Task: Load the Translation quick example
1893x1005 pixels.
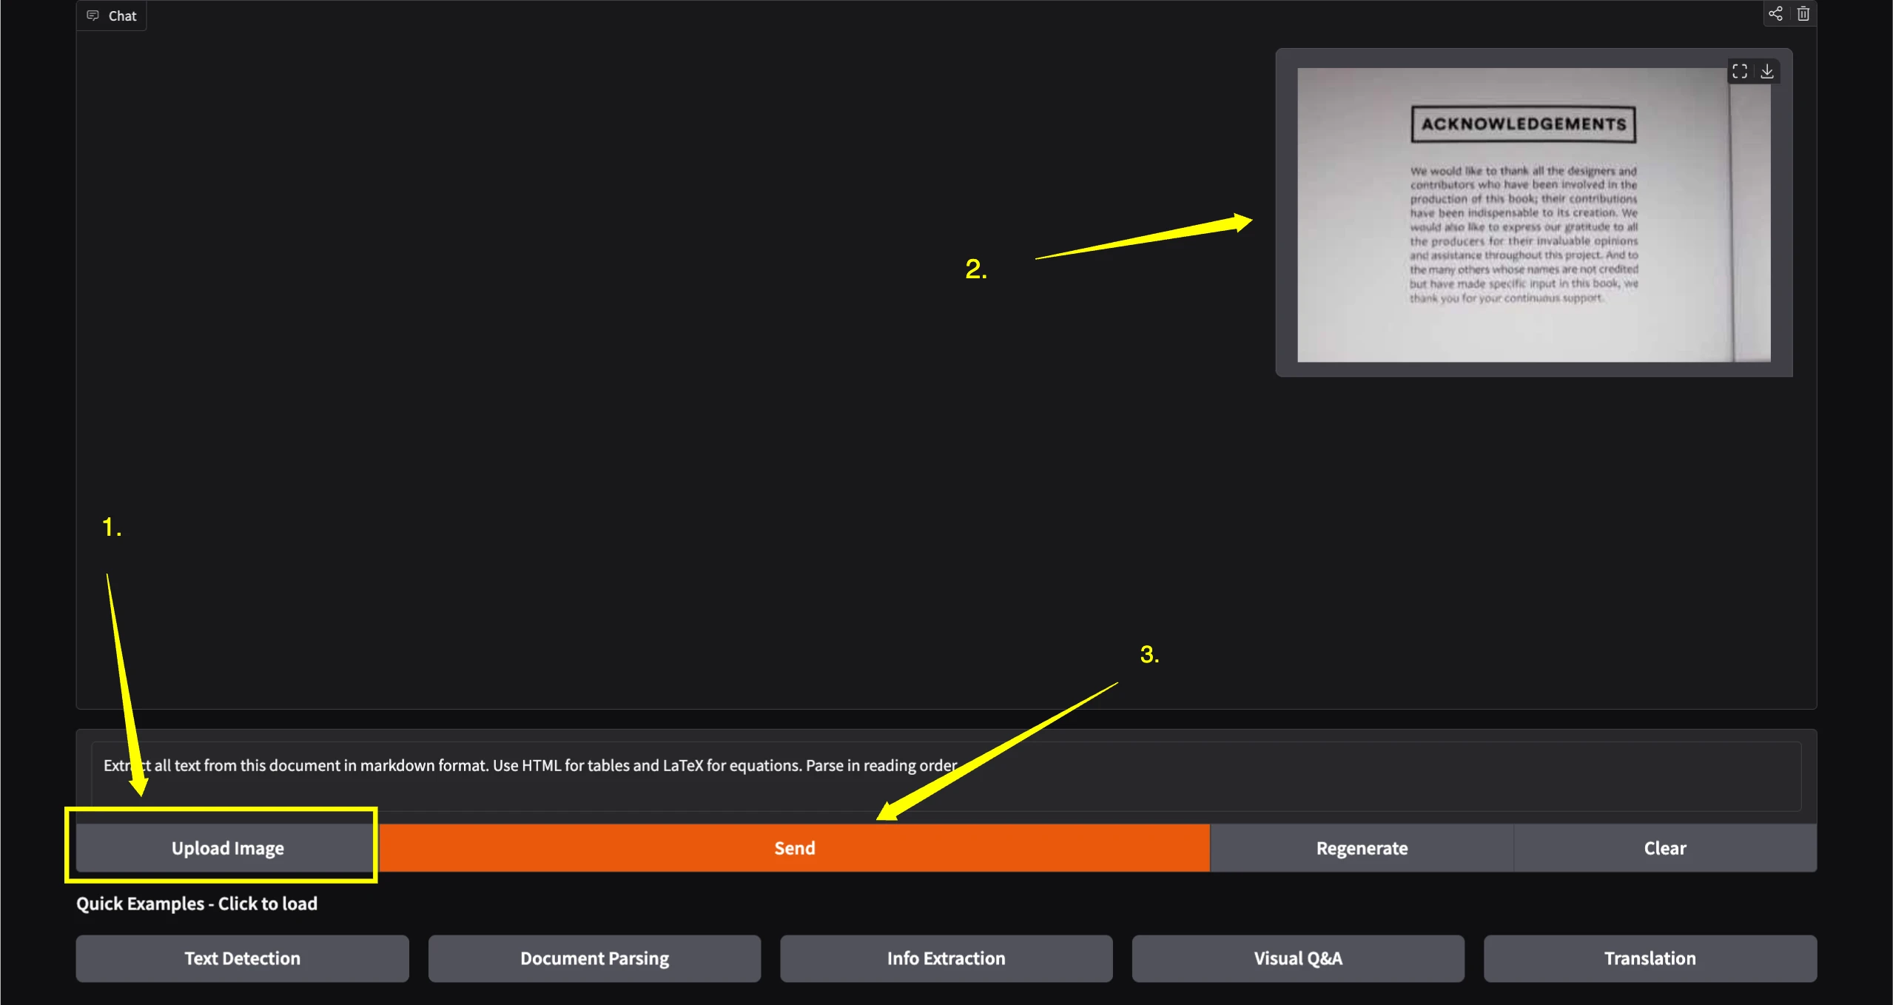Action: 1650,958
